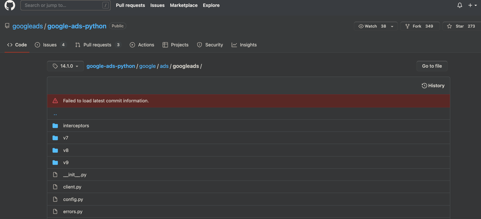
Task: Click the Insights tab graph icon
Action: click(234, 45)
